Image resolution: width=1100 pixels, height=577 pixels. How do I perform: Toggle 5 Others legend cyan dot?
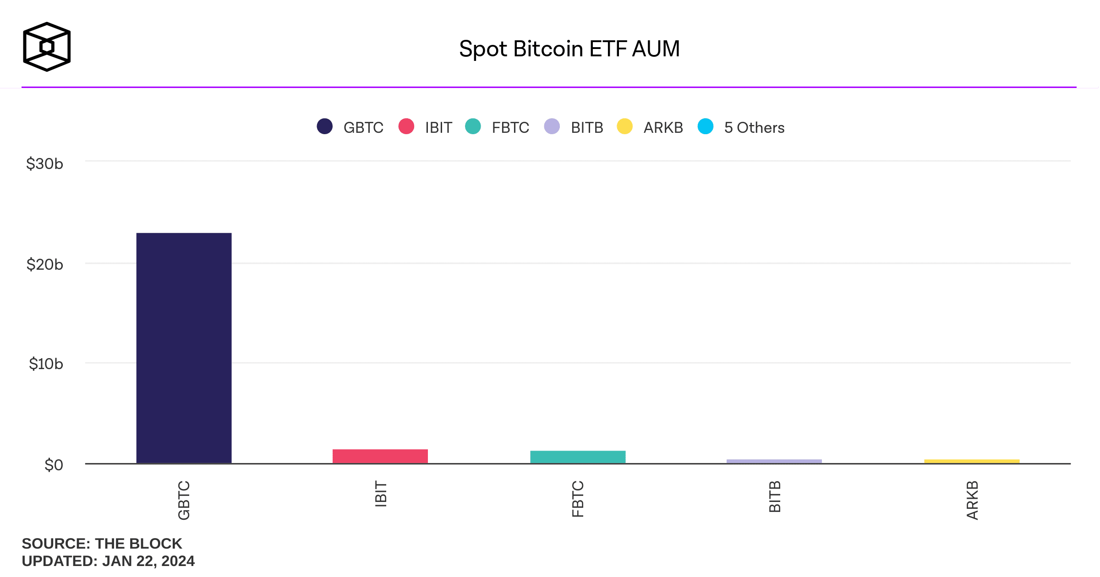[x=706, y=126]
